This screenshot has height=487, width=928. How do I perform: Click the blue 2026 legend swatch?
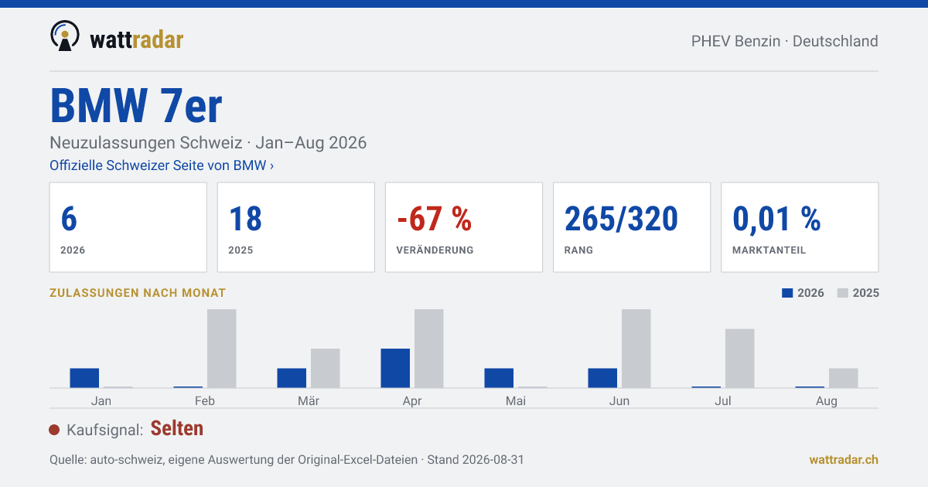[x=788, y=293]
